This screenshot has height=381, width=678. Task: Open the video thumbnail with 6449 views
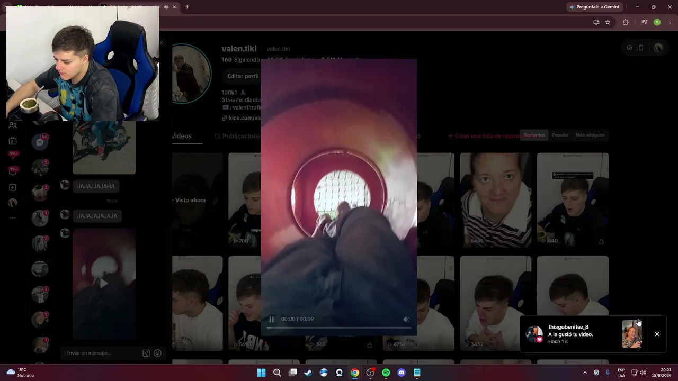click(x=495, y=201)
